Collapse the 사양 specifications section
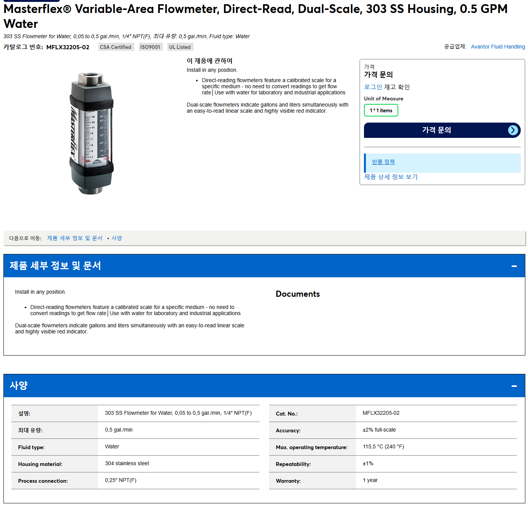Image resolution: width=528 pixels, height=511 pixels. 514,386
